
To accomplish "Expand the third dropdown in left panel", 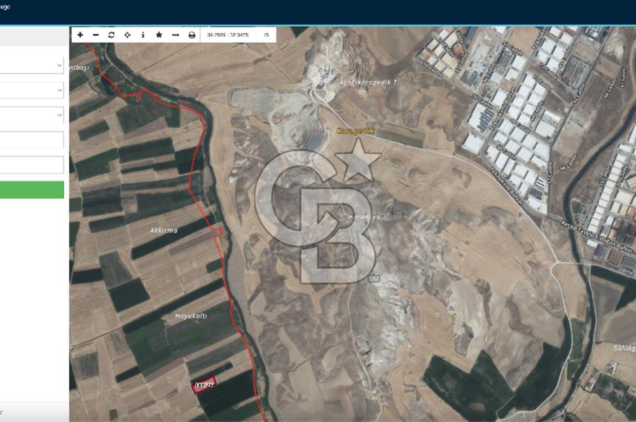I will [x=32, y=115].
